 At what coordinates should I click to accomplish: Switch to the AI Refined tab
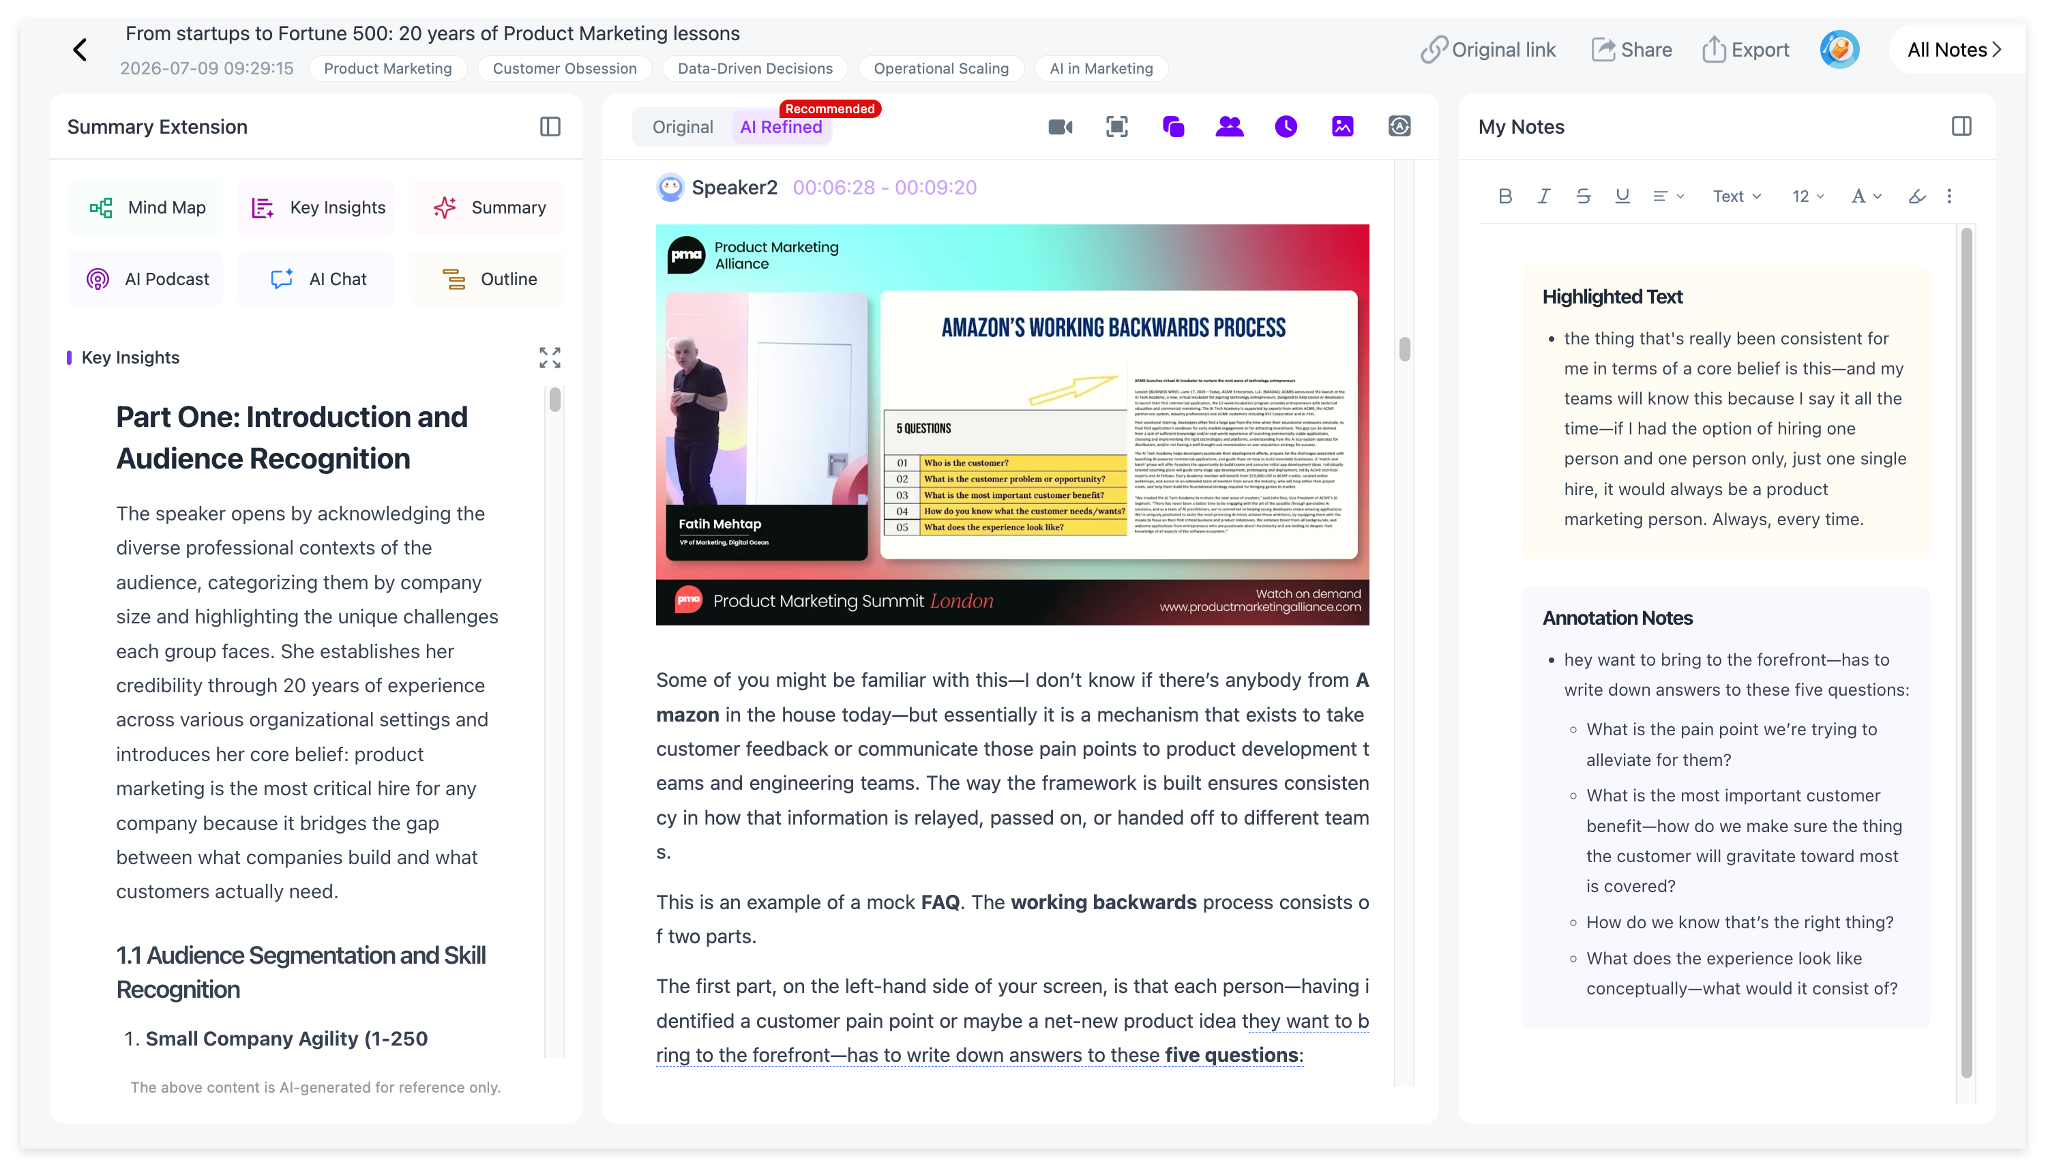click(781, 127)
